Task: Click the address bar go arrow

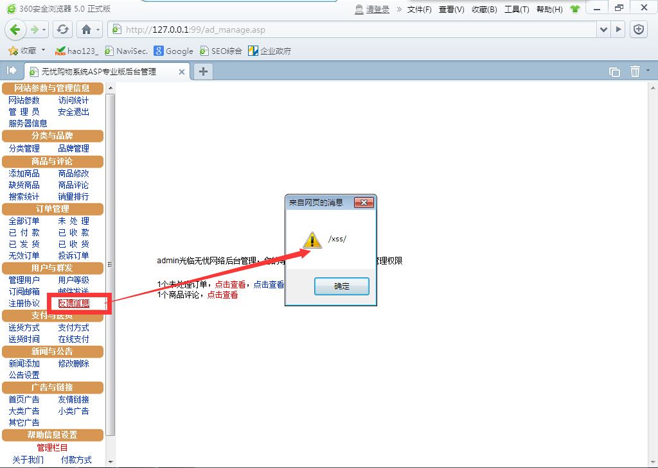Action: (x=618, y=30)
